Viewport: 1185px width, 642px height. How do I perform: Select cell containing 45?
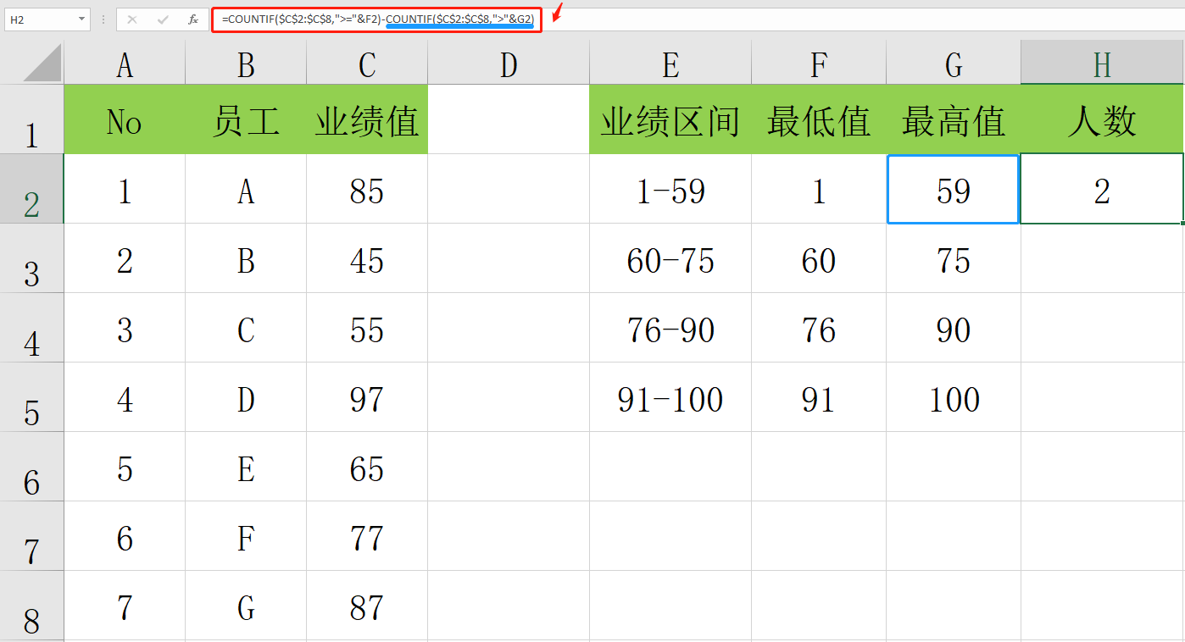(367, 258)
